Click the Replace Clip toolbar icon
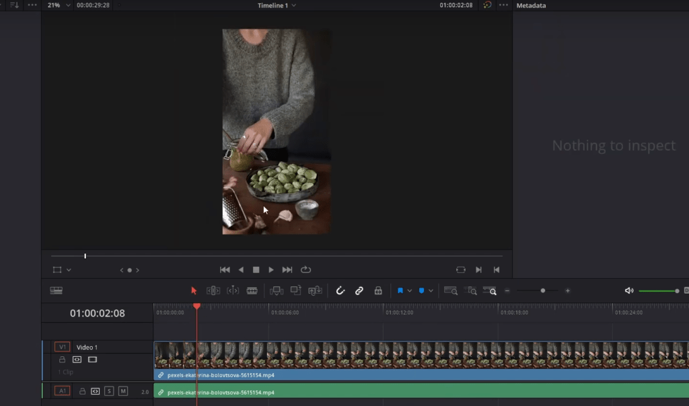Viewport: 689px width, 406px height. coord(315,290)
